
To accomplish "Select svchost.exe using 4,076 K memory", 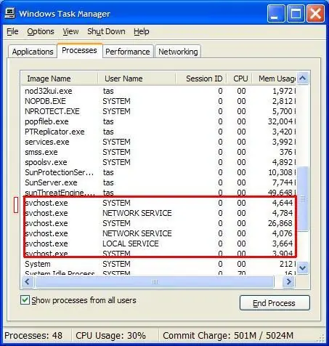I will pyautogui.click(x=158, y=233).
